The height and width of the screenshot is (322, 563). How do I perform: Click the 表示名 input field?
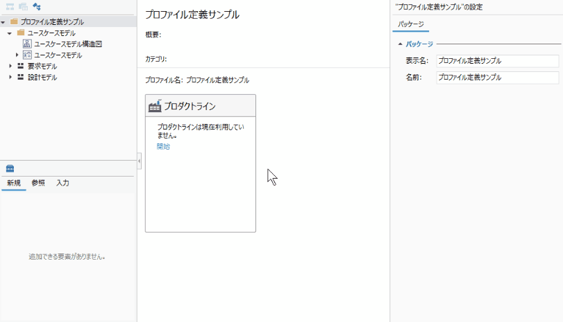[498, 61]
